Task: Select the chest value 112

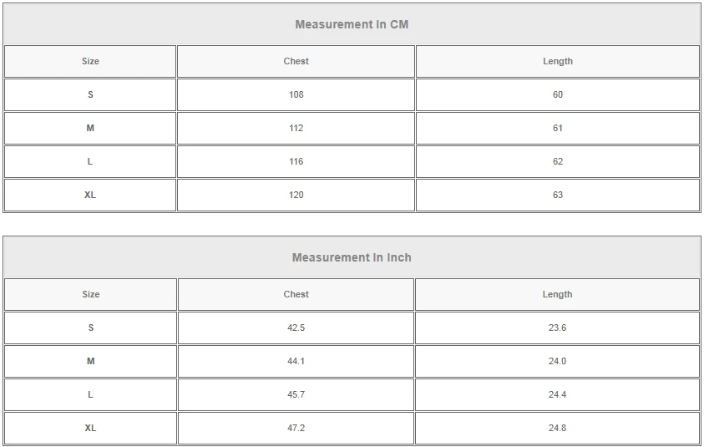Action: 296,129
